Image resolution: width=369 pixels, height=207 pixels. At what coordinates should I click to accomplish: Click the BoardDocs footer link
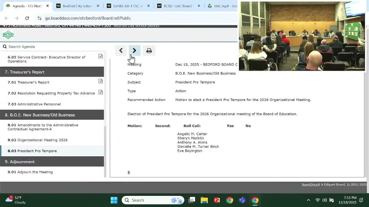click(309, 185)
